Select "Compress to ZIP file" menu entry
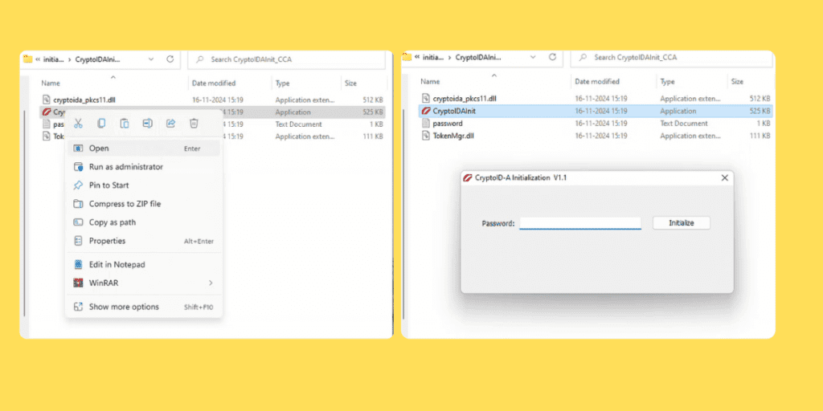Image resolution: width=823 pixels, height=411 pixels. (125, 204)
